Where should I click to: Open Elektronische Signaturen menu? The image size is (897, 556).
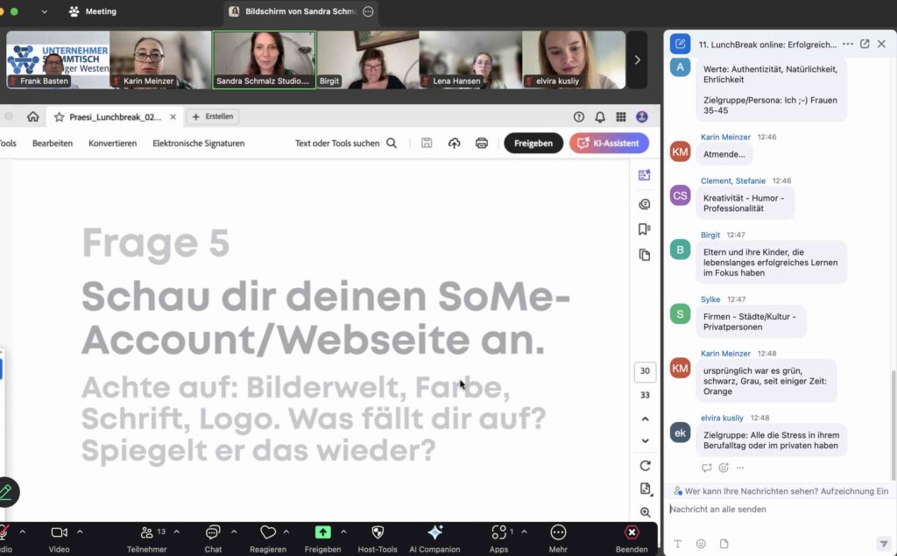[x=199, y=143]
